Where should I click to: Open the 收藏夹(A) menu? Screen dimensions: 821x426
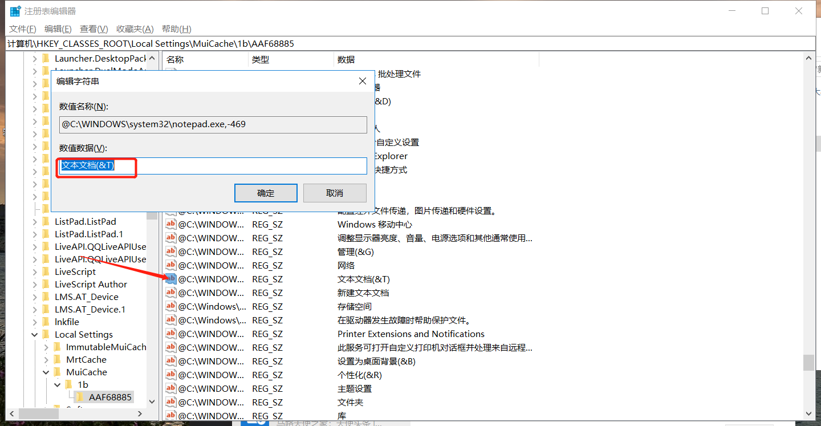[x=135, y=29]
